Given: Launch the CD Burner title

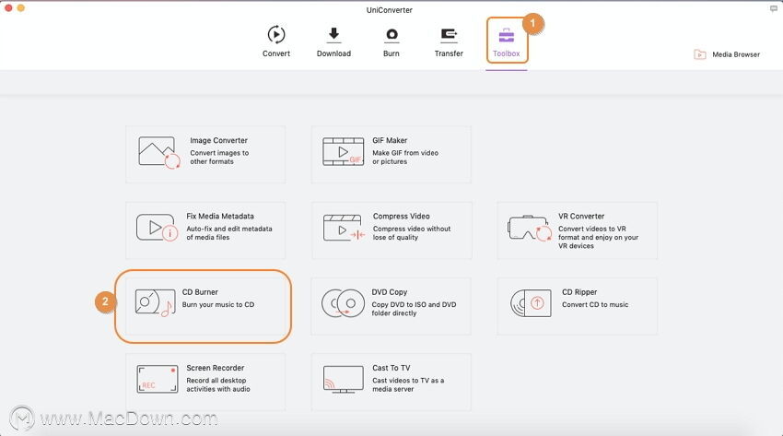Looking at the screenshot, I should (x=200, y=292).
